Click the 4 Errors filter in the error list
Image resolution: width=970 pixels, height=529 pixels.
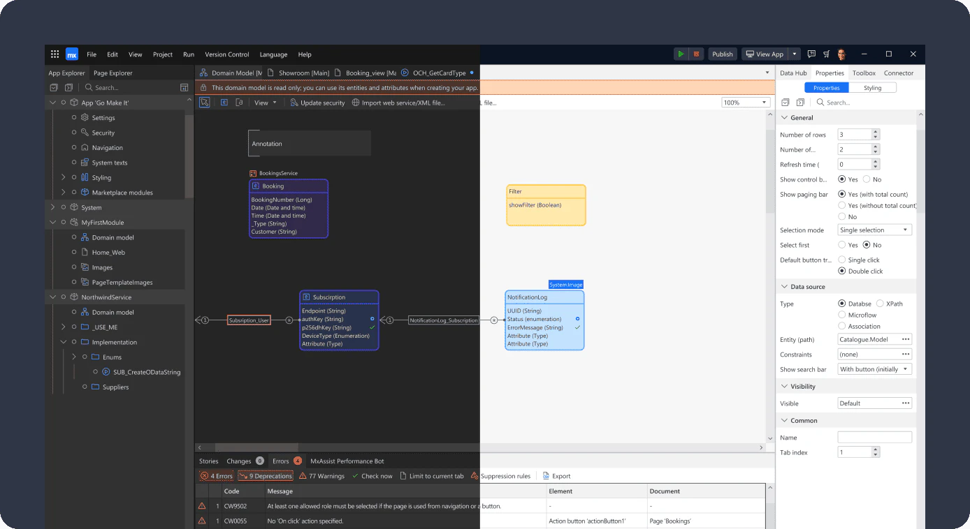click(x=217, y=475)
